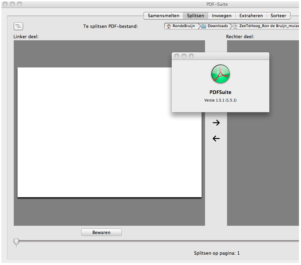Select the Downloads folder in path bar
Screen dimensions: 301x265
click(x=215, y=26)
